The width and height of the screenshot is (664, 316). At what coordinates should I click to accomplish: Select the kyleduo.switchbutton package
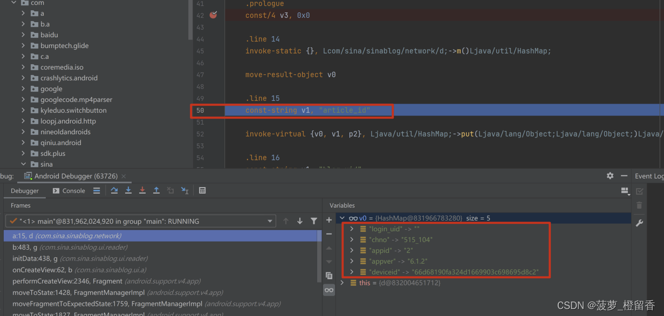tap(73, 110)
